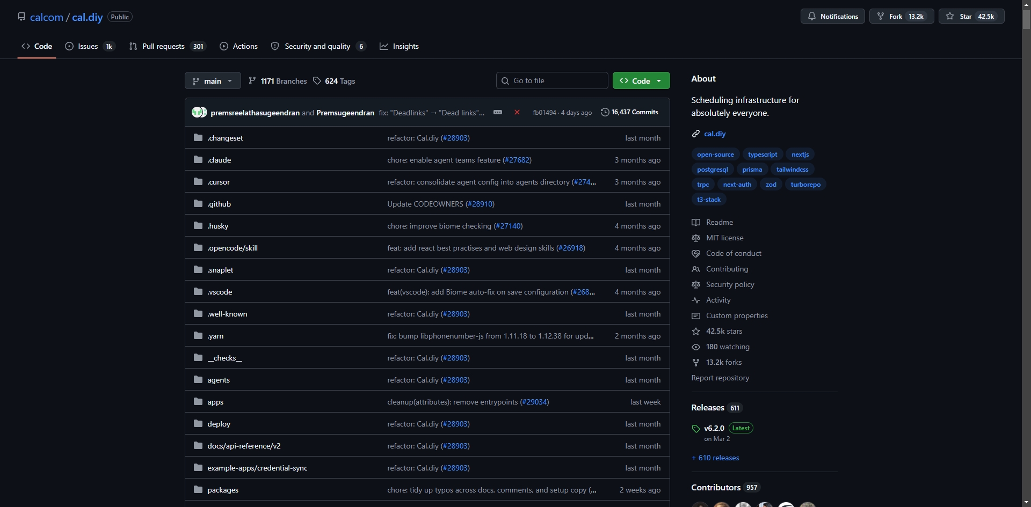
Task: Open the Actions tab
Action: (239, 46)
